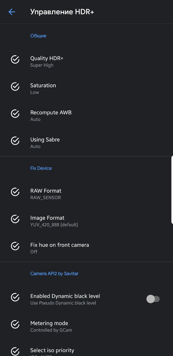Click the checkmark icon beside Quality HDR+
The image size is (173, 356).
pos(15,60)
